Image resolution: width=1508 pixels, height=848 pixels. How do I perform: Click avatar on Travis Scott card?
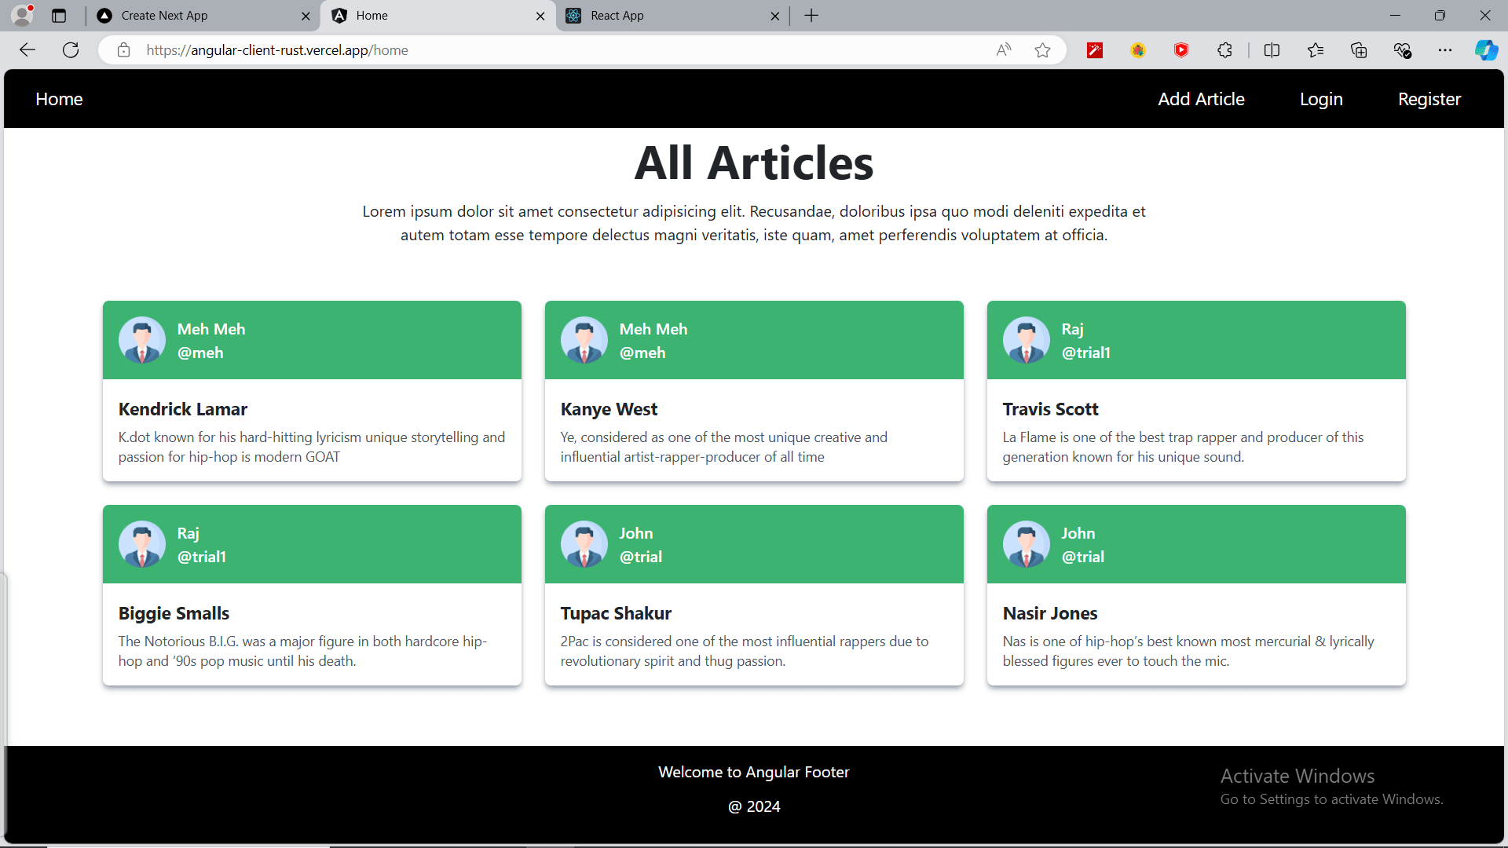pyautogui.click(x=1027, y=340)
